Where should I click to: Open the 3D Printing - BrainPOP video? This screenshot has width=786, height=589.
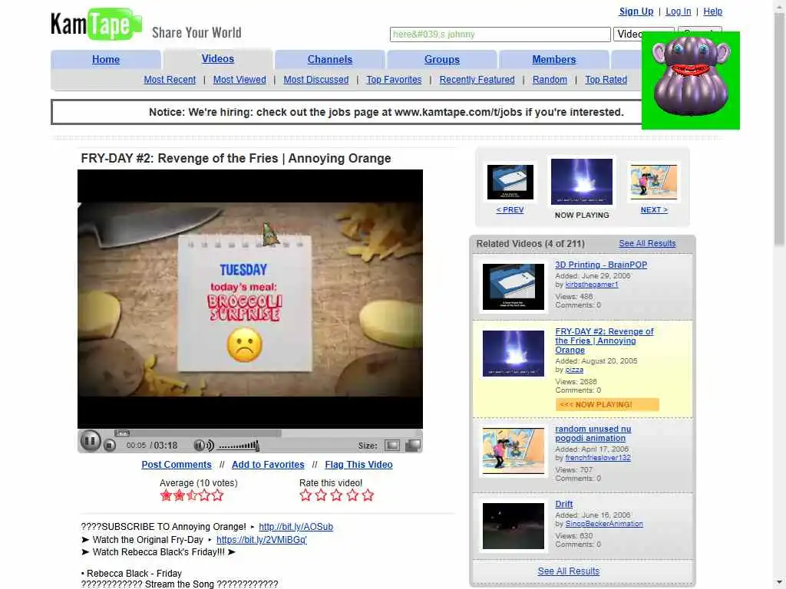(601, 265)
